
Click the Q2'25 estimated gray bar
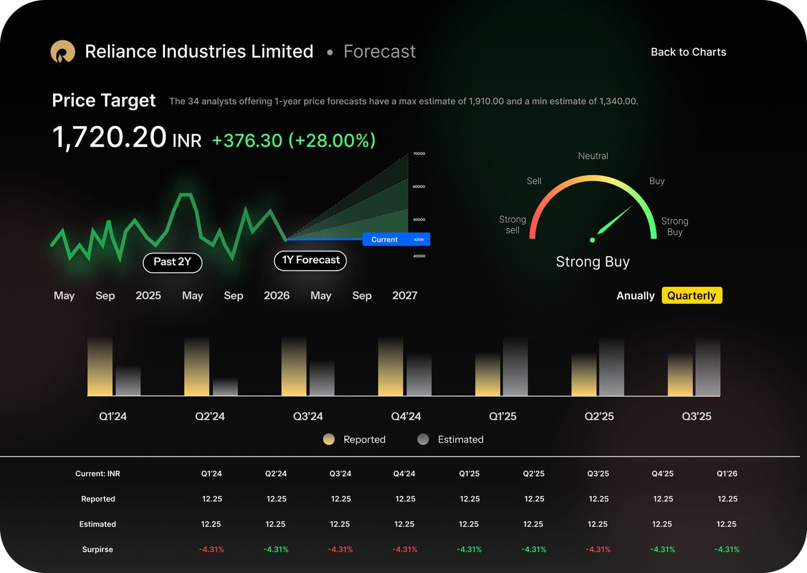(612, 367)
